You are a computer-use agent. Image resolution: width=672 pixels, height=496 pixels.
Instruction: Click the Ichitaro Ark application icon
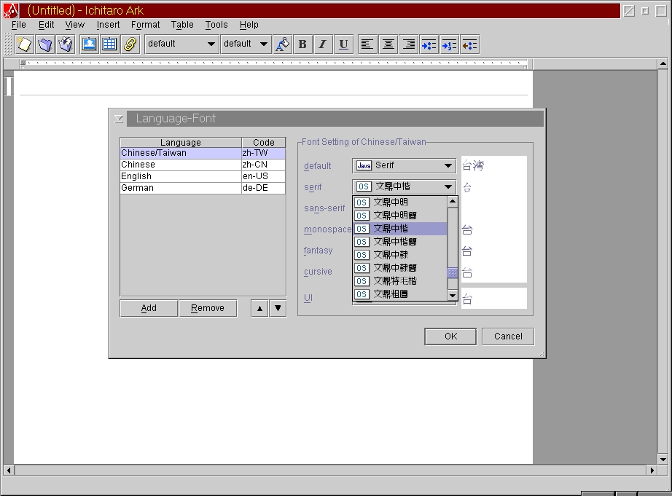click(x=11, y=11)
